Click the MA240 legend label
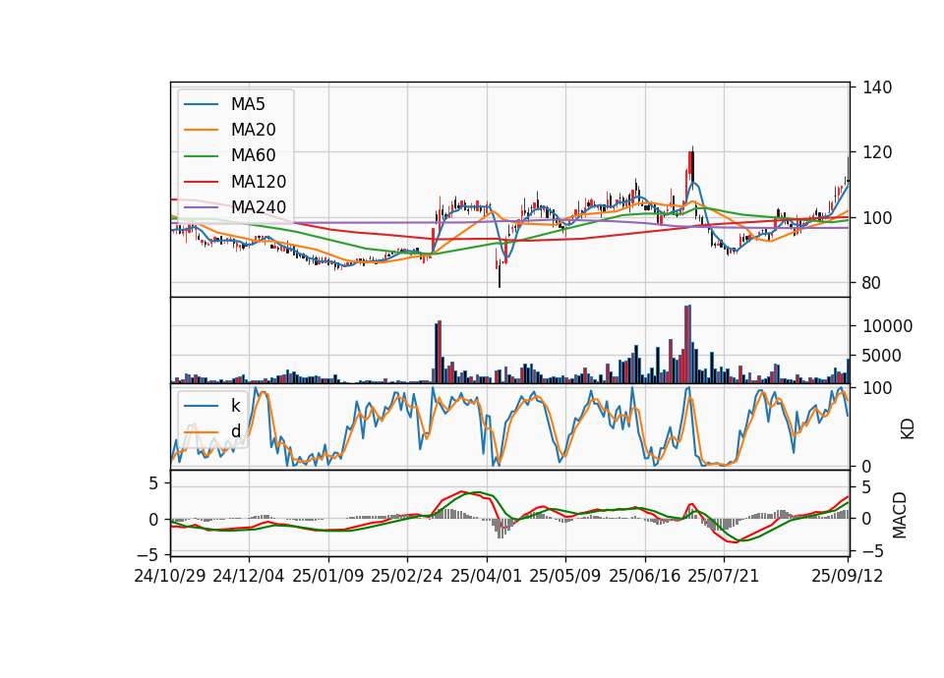 coord(259,207)
